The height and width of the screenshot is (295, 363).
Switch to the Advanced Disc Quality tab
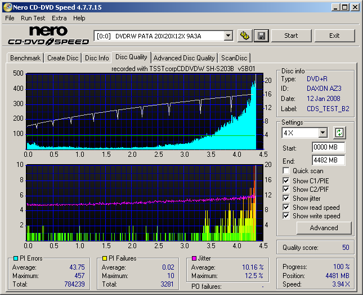[x=184, y=58]
